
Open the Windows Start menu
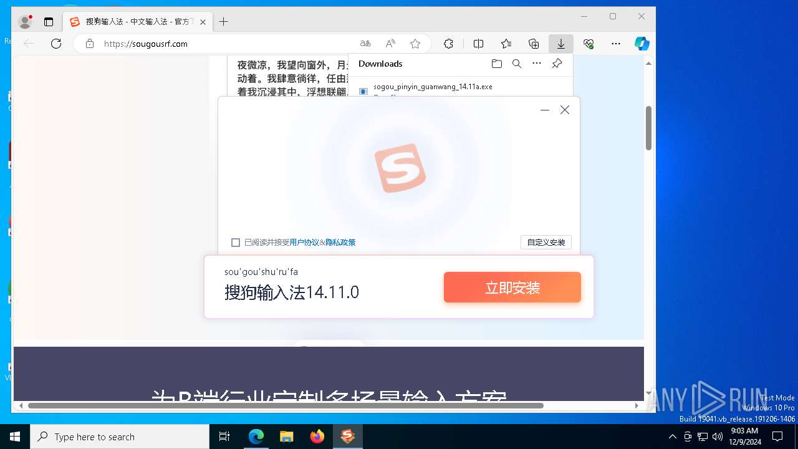(x=15, y=437)
